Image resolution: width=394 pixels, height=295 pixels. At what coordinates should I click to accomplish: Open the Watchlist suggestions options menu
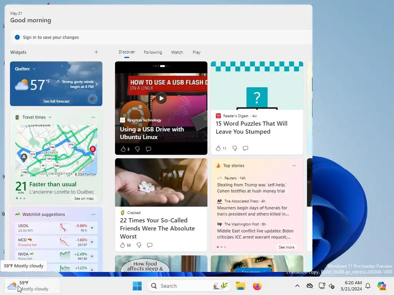click(x=93, y=214)
